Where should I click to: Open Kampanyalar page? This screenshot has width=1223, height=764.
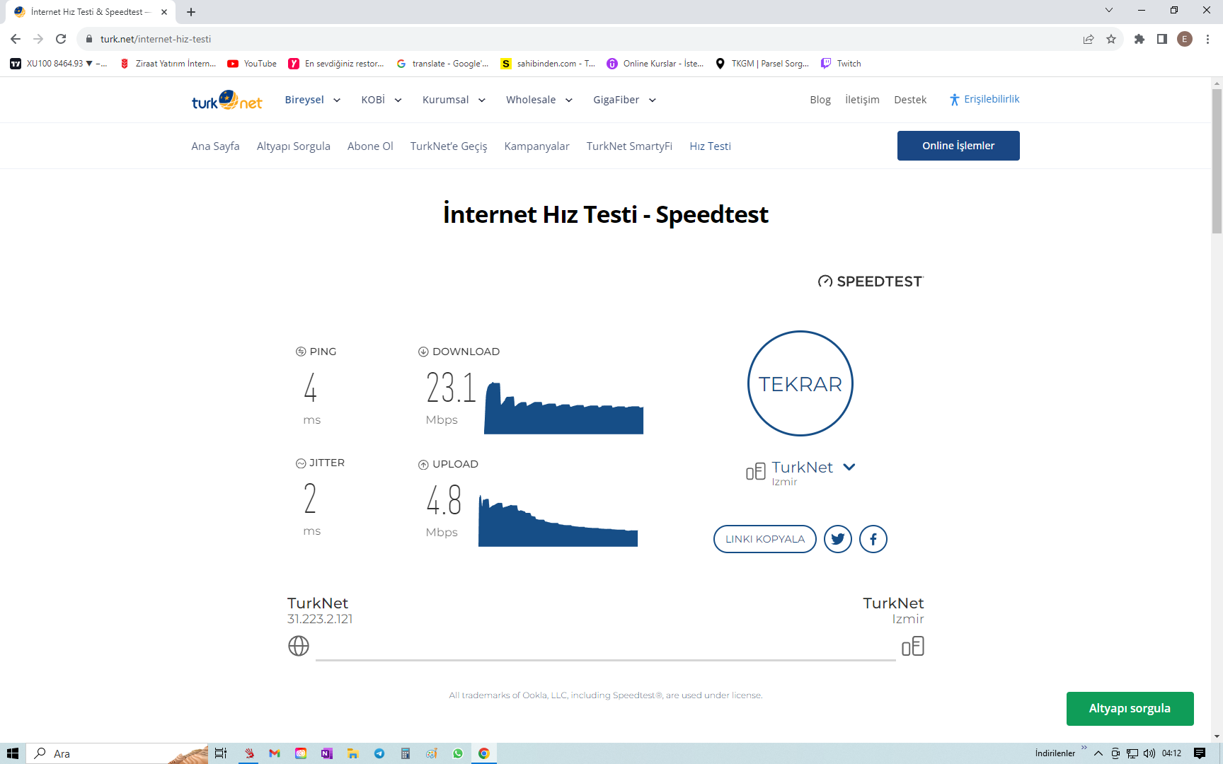point(536,146)
